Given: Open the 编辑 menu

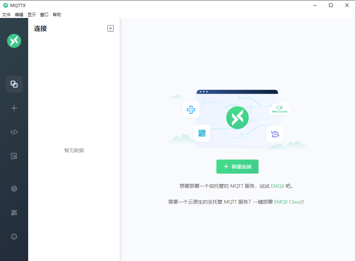Looking at the screenshot, I should pyautogui.click(x=19, y=15).
